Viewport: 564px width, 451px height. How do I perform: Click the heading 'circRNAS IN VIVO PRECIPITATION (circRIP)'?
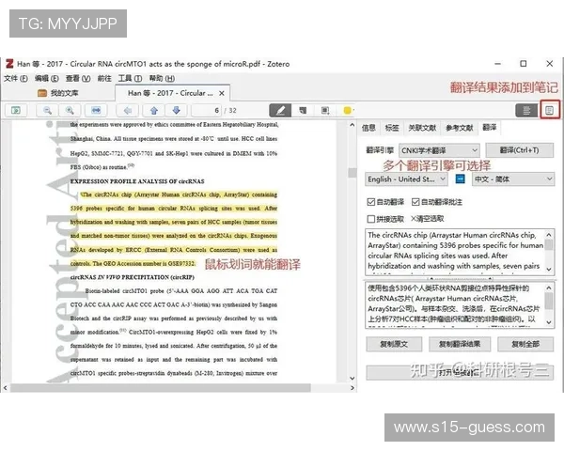(132, 277)
